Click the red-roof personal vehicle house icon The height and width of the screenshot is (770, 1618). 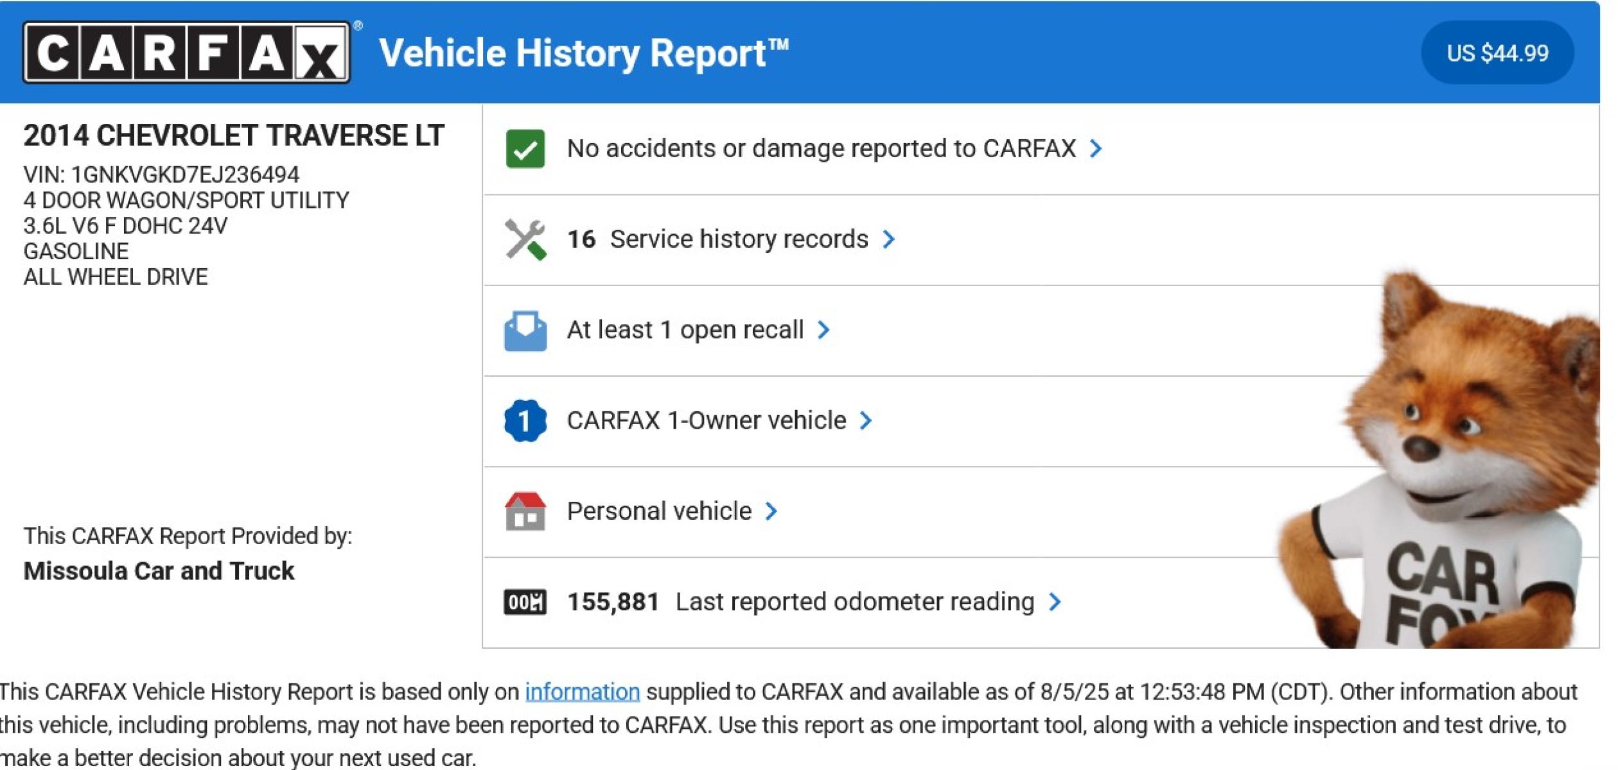point(525,511)
